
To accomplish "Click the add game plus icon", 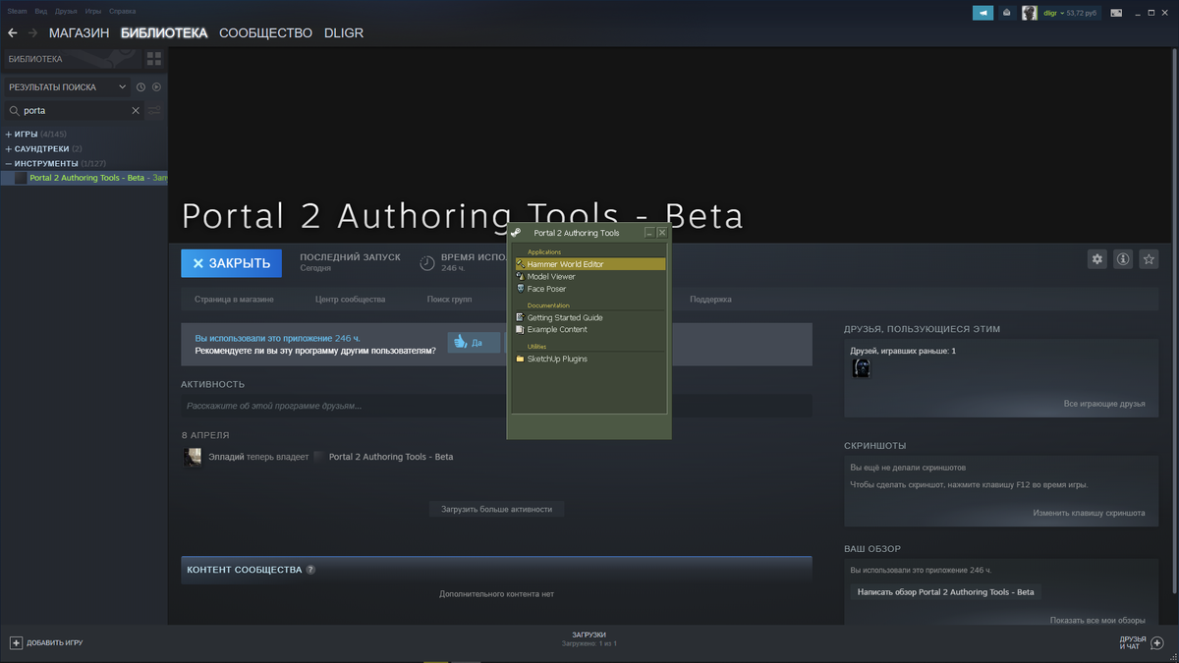I will pos(16,642).
